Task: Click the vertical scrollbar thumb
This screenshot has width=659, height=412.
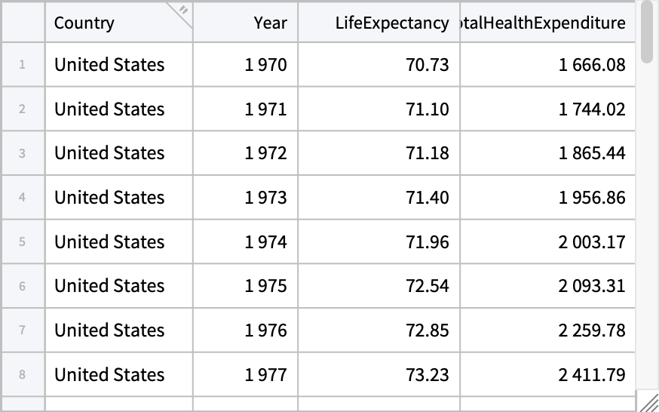Action: [x=648, y=32]
